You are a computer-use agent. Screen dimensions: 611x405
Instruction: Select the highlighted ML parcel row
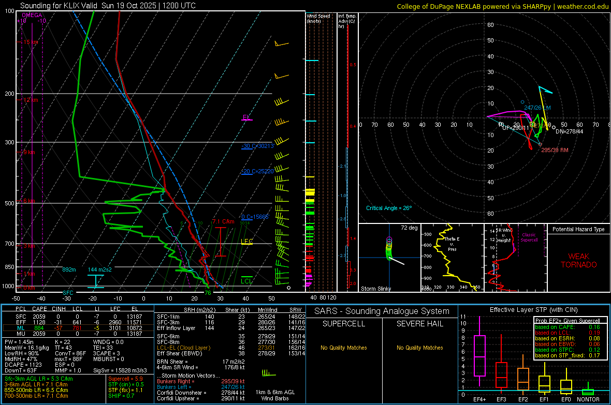click(x=78, y=328)
